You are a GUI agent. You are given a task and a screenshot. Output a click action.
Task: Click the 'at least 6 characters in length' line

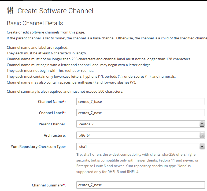coord(47,53)
